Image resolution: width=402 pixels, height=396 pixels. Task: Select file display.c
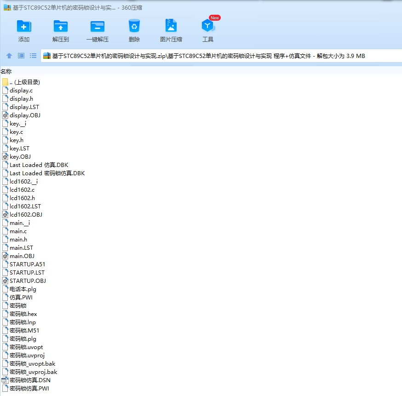(x=21, y=91)
